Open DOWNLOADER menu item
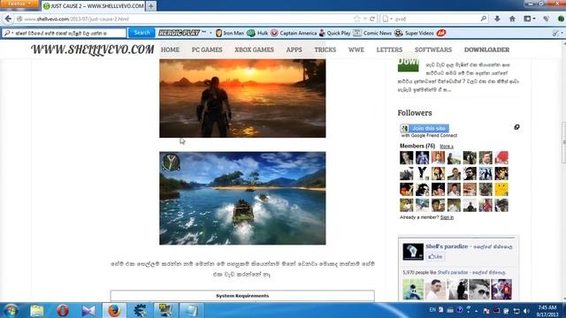This screenshot has width=566, height=318. tap(486, 49)
